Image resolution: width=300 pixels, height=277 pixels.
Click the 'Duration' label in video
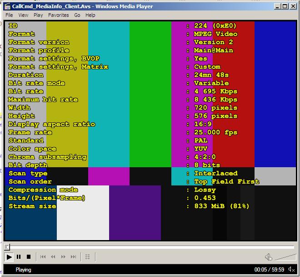click(26, 75)
